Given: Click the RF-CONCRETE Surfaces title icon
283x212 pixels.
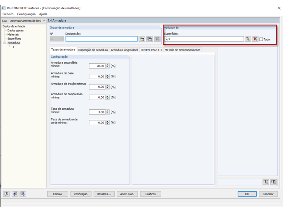Looking at the screenshot, I should (4, 8).
